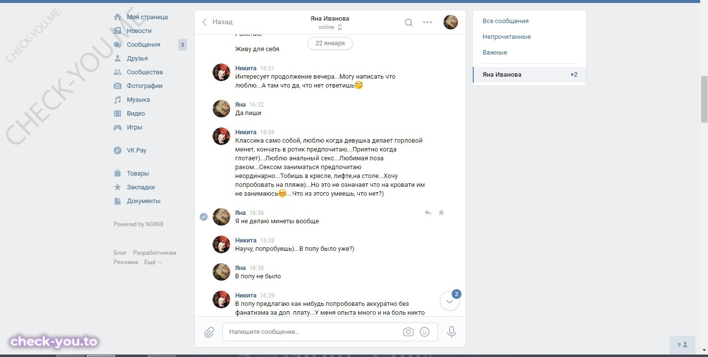Viewport: 708px width, 357px height.
Task: Click Никита avatar on 16:36 message
Action: pos(221,136)
